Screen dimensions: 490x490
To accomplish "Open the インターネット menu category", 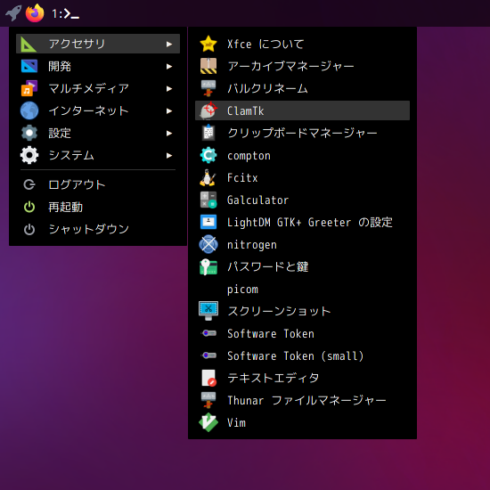I will (98, 110).
